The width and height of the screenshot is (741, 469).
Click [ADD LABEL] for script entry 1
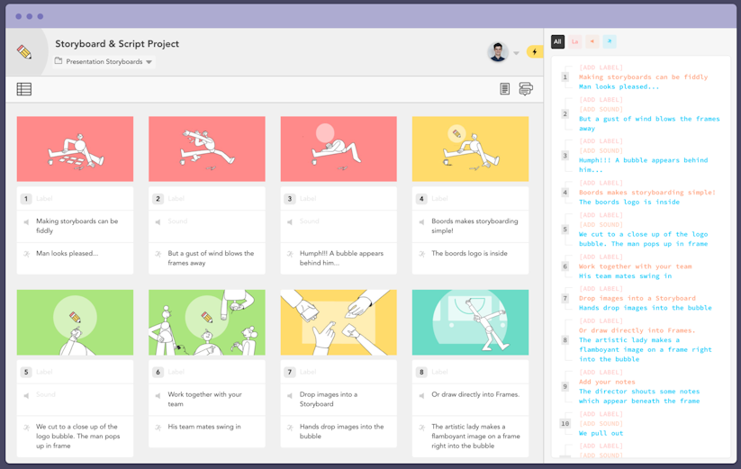tap(601, 68)
